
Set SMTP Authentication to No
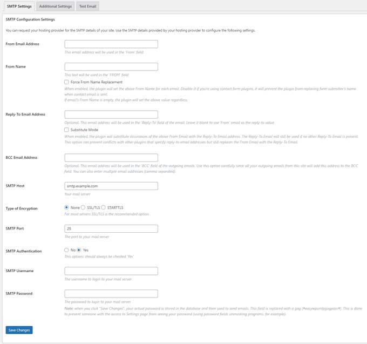pyautogui.click(x=66, y=250)
